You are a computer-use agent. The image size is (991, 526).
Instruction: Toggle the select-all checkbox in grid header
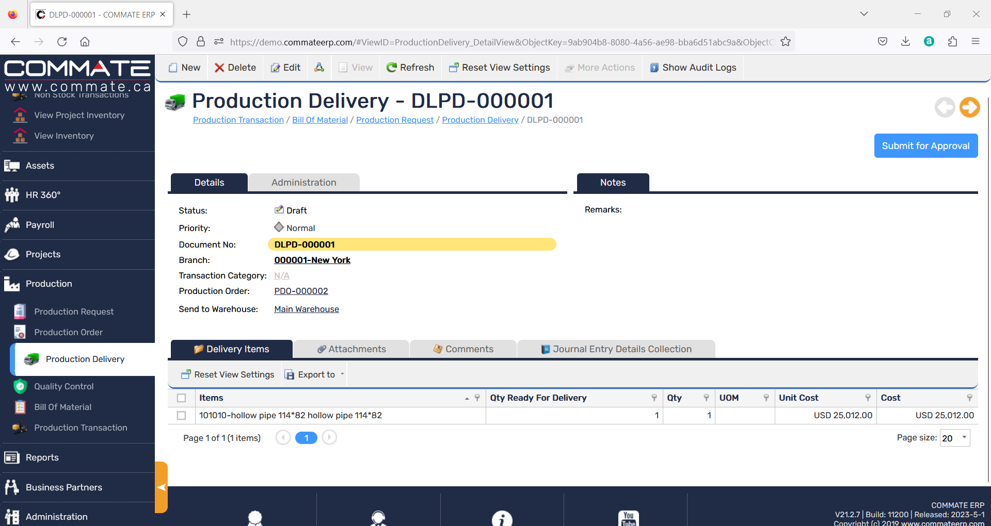click(x=181, y=398)
